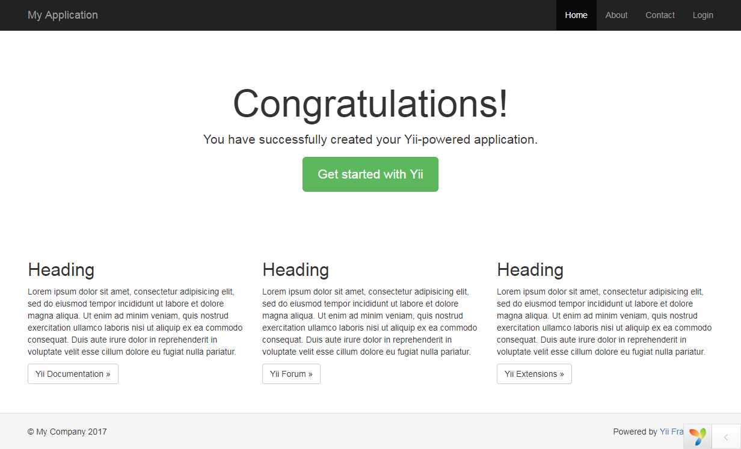Click the Heading above Yii Extensions
The height and width of the screenshot is (449, 741).
530,270
